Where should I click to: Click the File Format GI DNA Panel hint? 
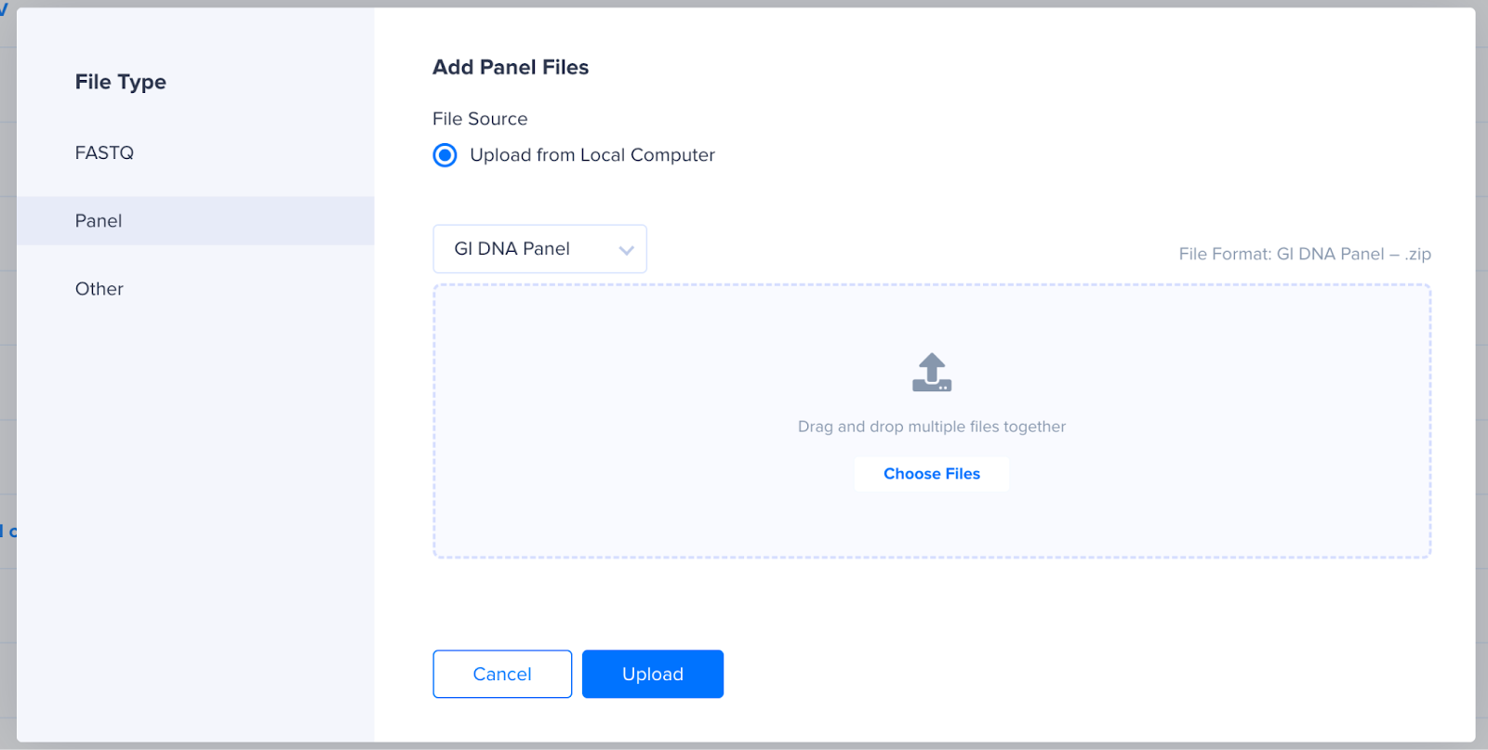click(1305, 254)
